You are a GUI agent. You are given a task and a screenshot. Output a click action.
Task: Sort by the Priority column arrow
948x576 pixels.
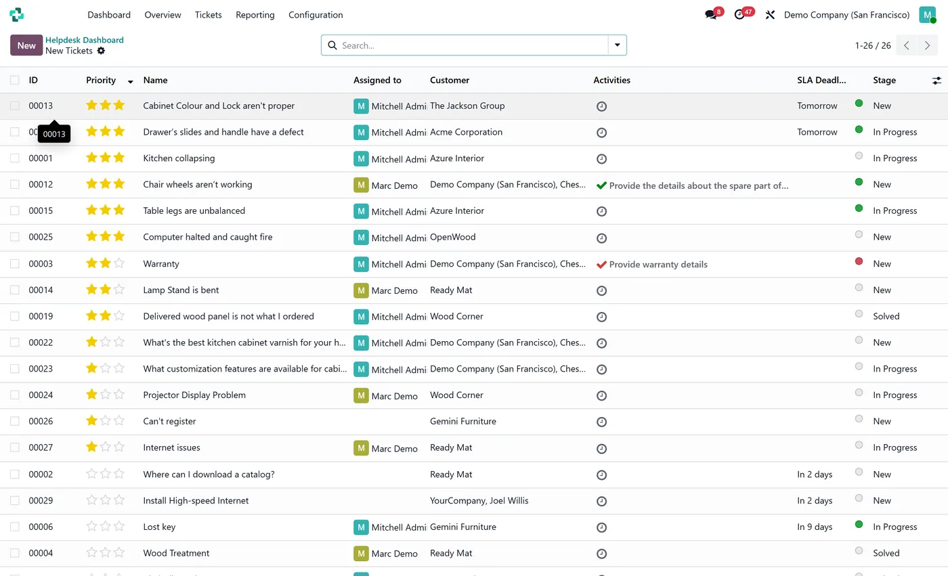coord(130,81)
